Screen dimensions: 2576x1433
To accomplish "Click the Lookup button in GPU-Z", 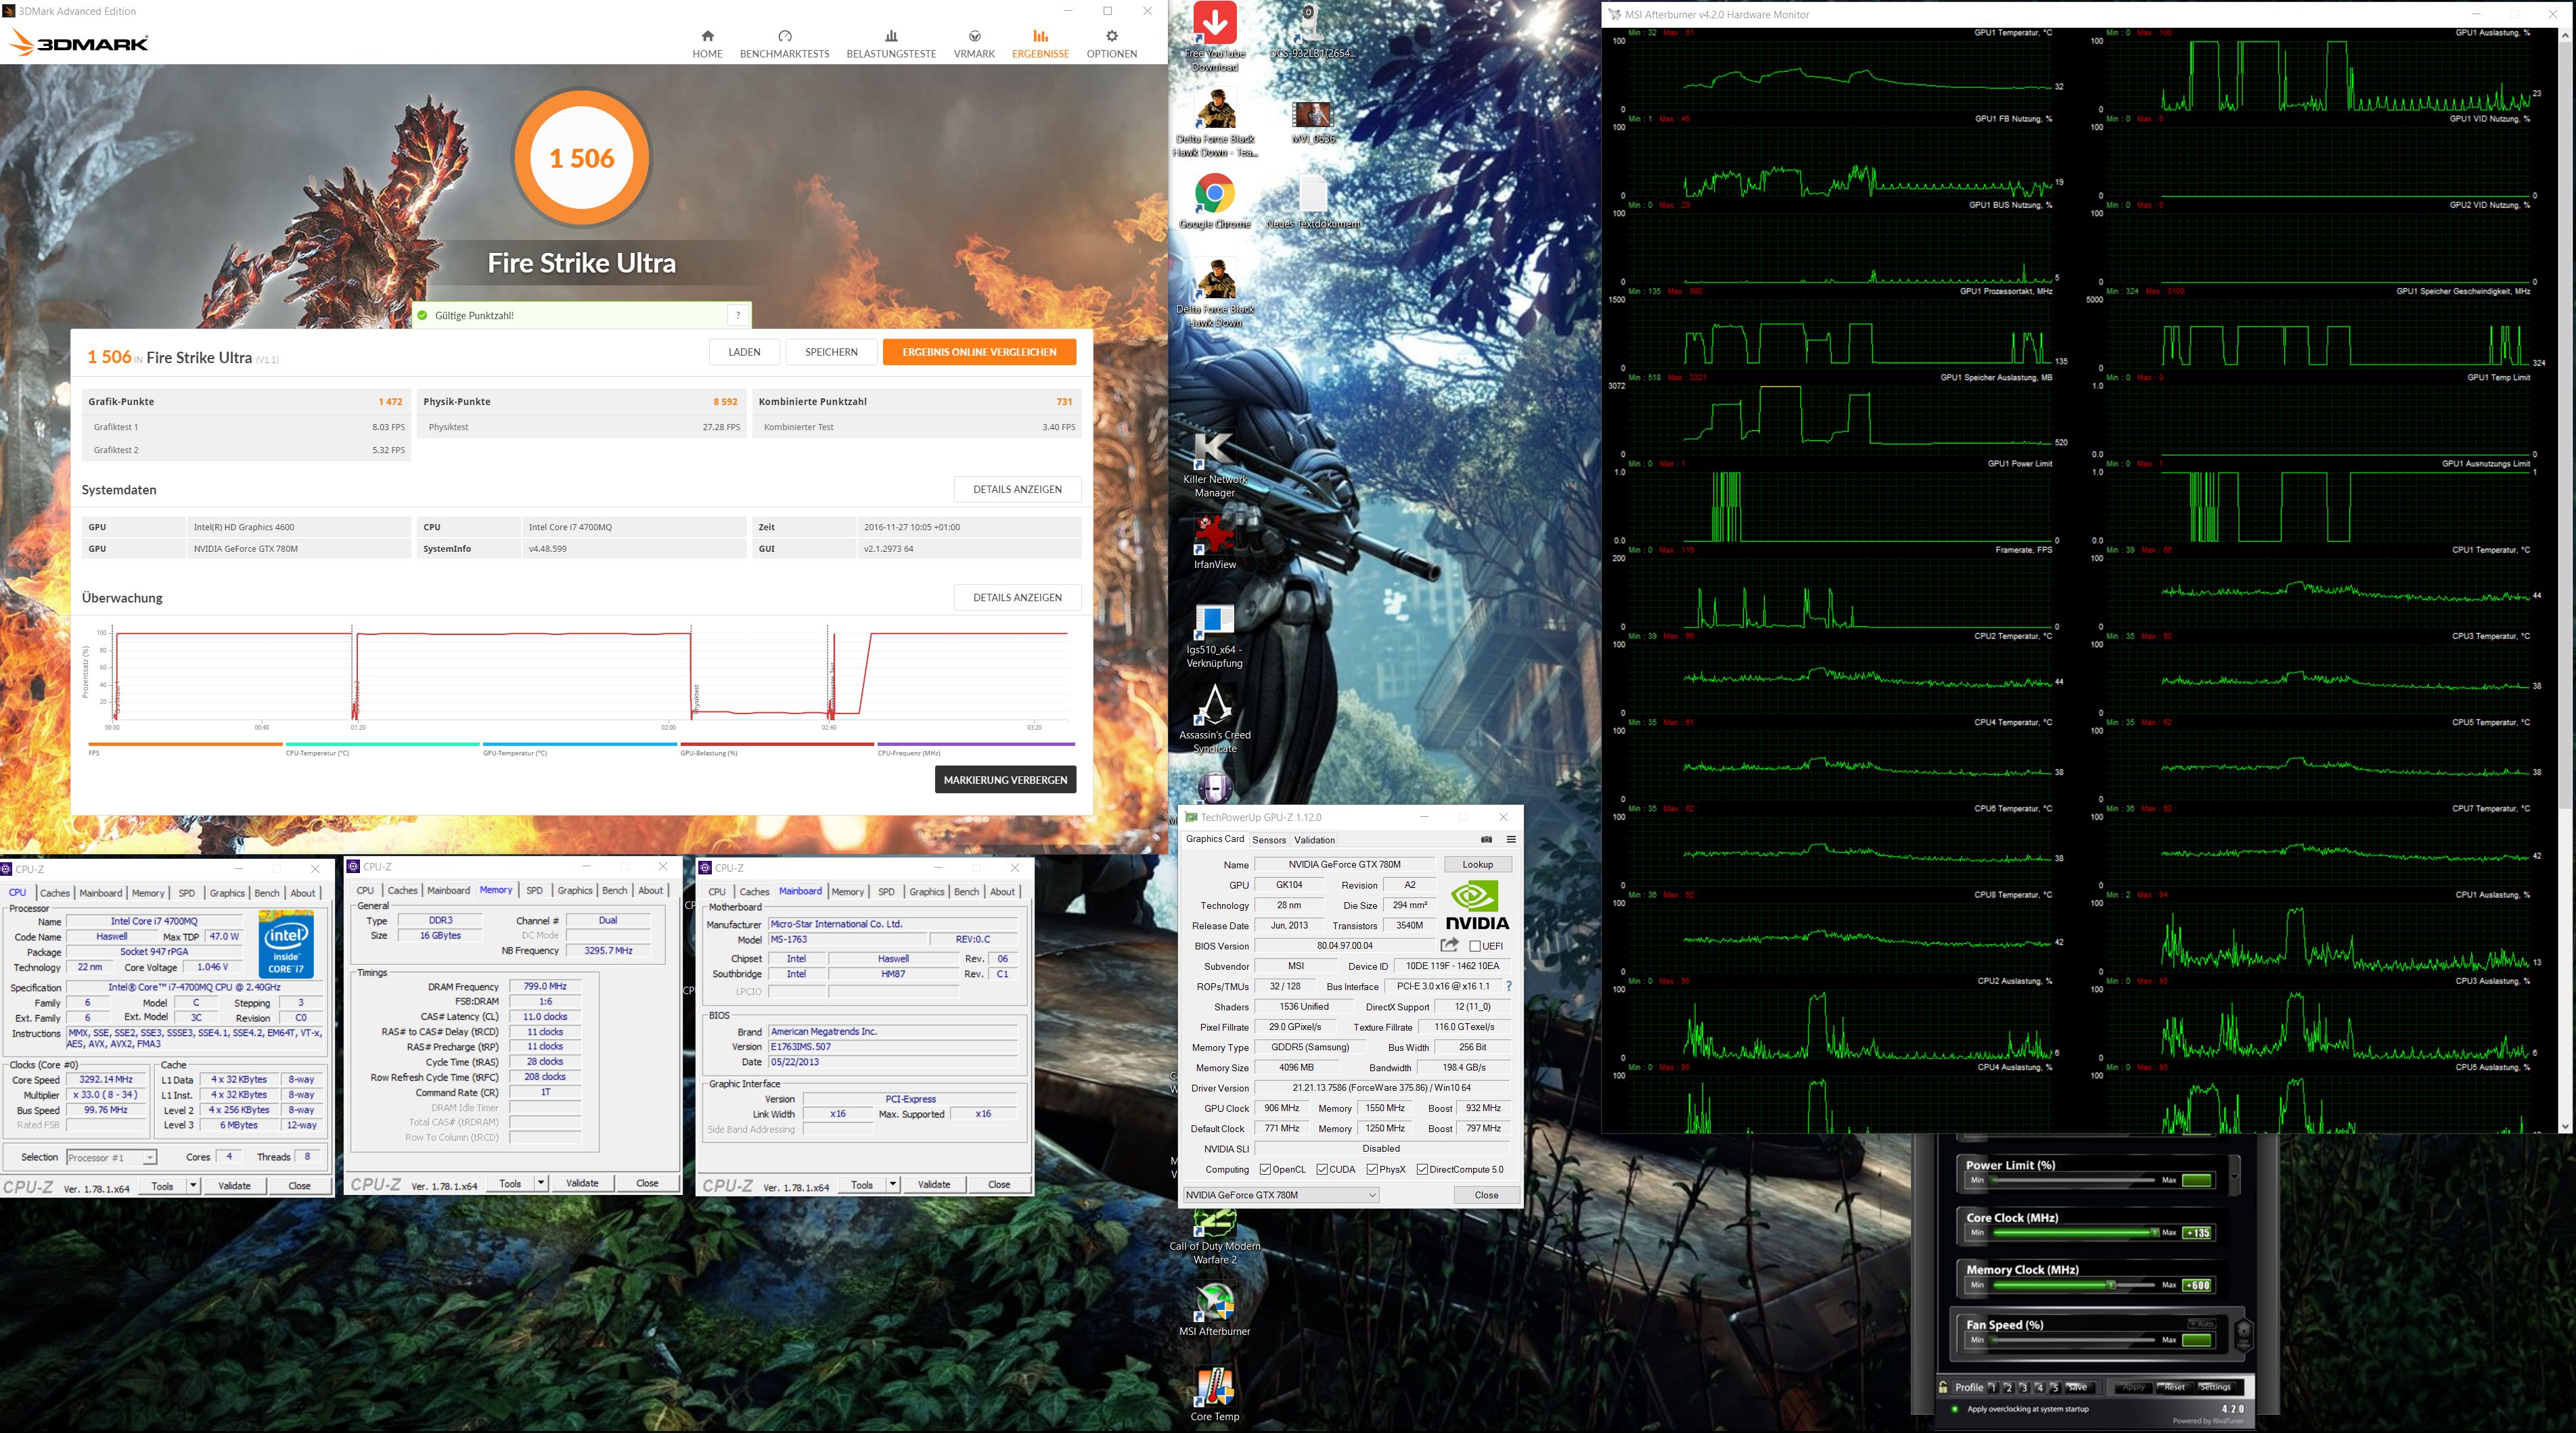I will click(x=1477, y=864).
